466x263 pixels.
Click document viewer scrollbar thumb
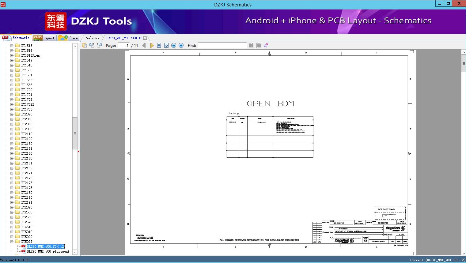click(464, 63)
